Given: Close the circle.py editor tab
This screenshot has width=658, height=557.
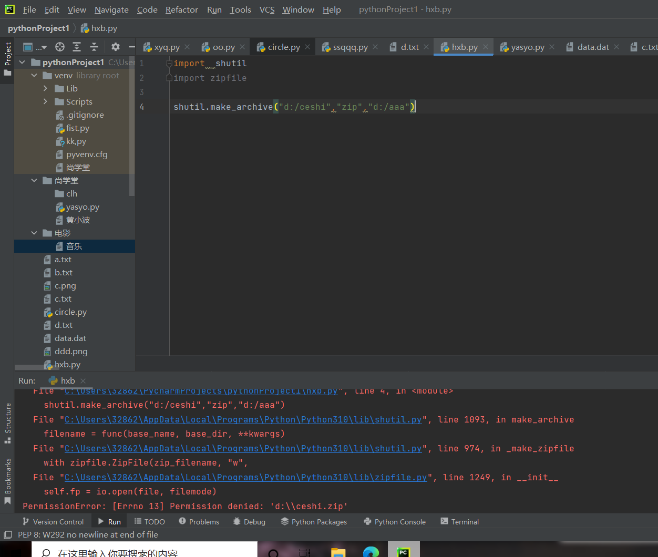Looking at the screenshot, I should pos(307,47).
